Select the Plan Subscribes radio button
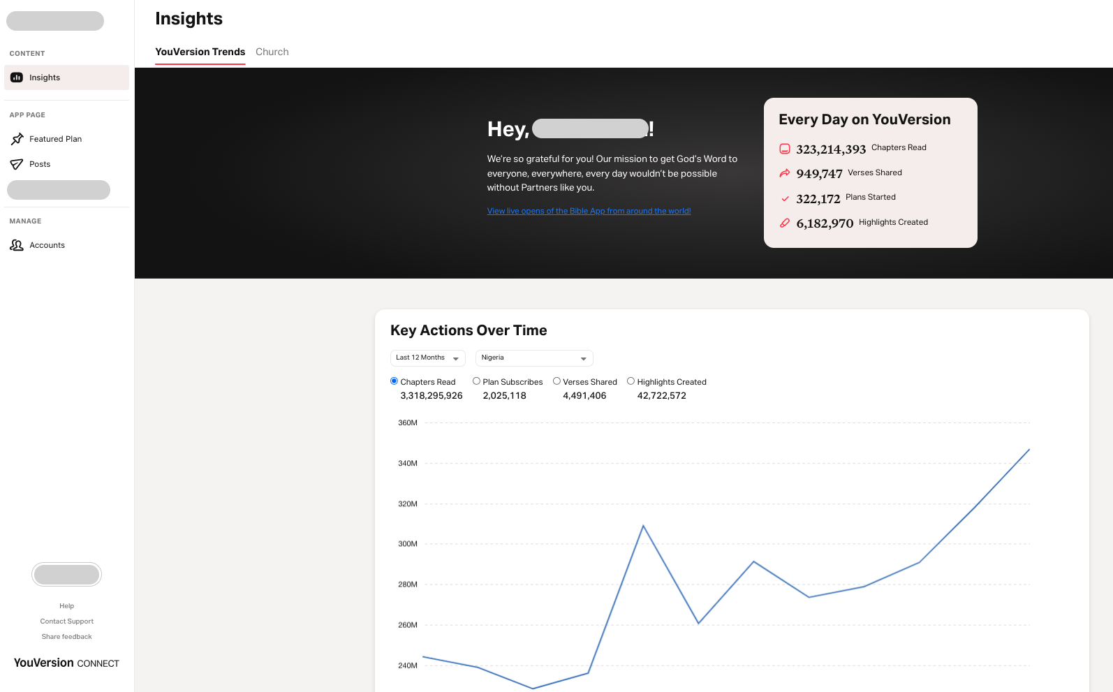1113x692 pixels. 476,381
